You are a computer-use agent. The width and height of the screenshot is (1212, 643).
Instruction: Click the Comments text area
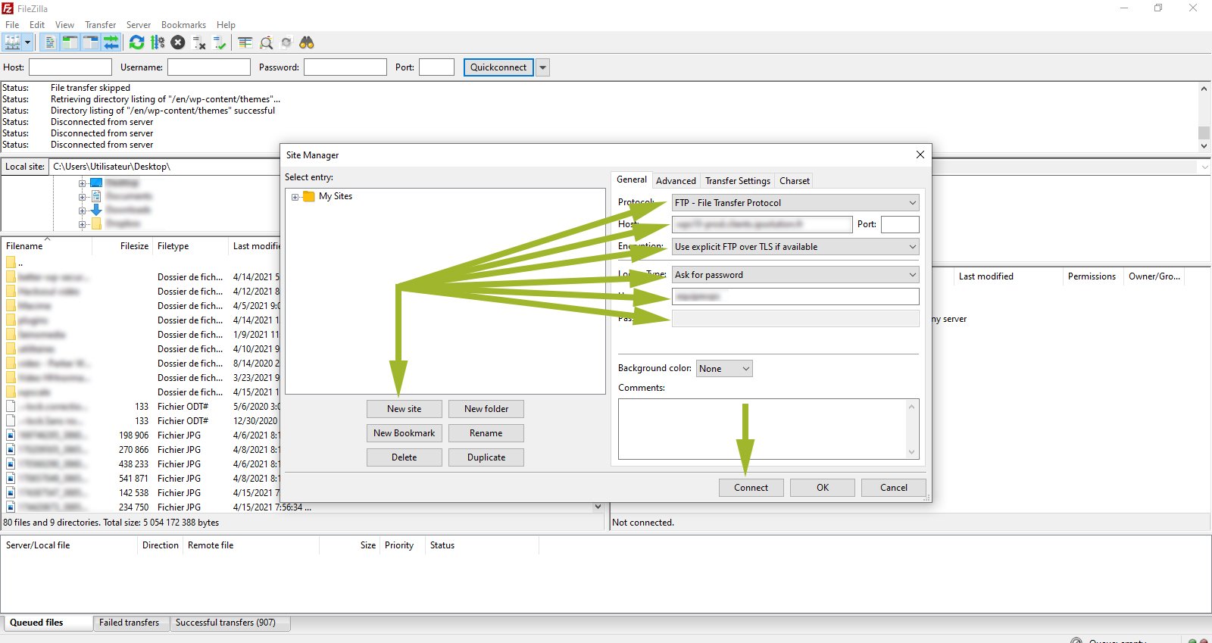tap(762, 429)
